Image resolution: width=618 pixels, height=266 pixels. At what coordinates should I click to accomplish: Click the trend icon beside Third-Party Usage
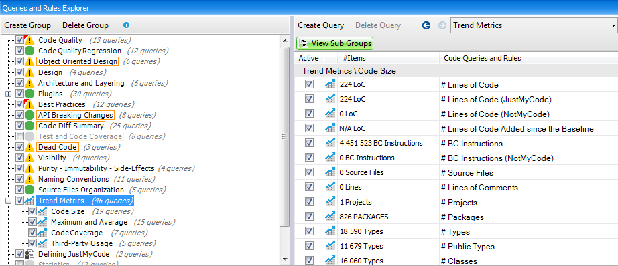coord(42,243)
